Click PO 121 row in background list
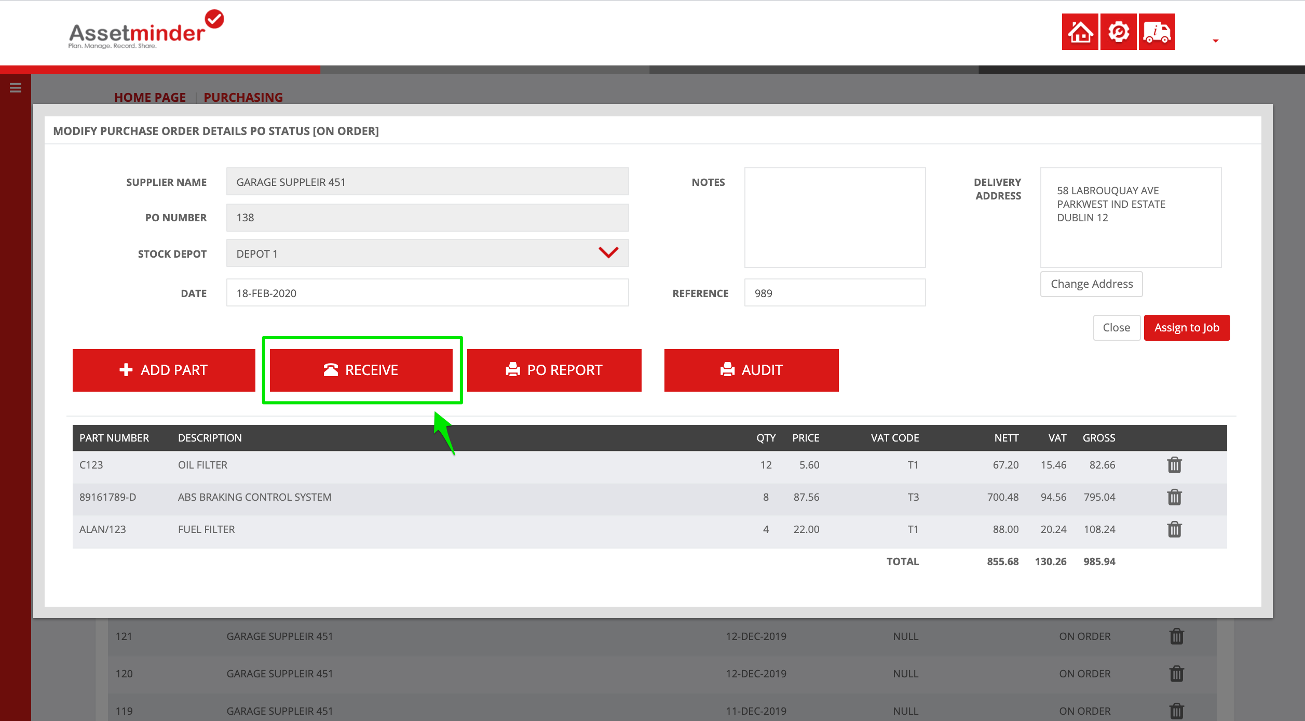 (x=662, y=636)
